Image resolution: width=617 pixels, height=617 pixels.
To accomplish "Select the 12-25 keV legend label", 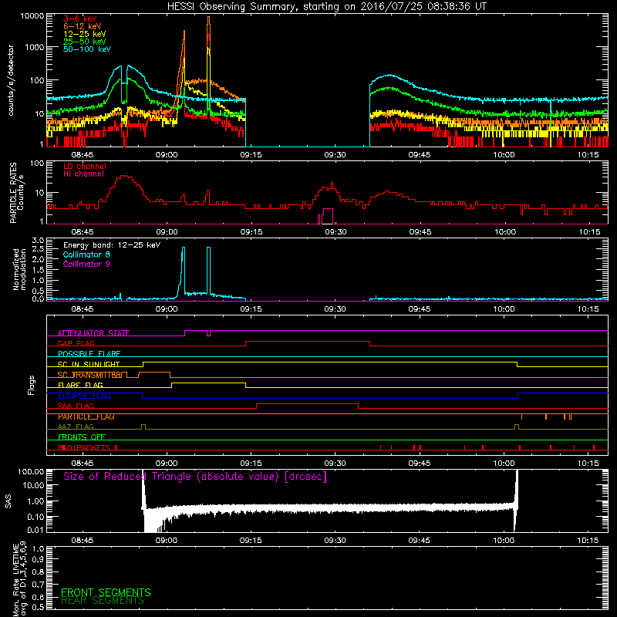I will click(x=85, y=34).
